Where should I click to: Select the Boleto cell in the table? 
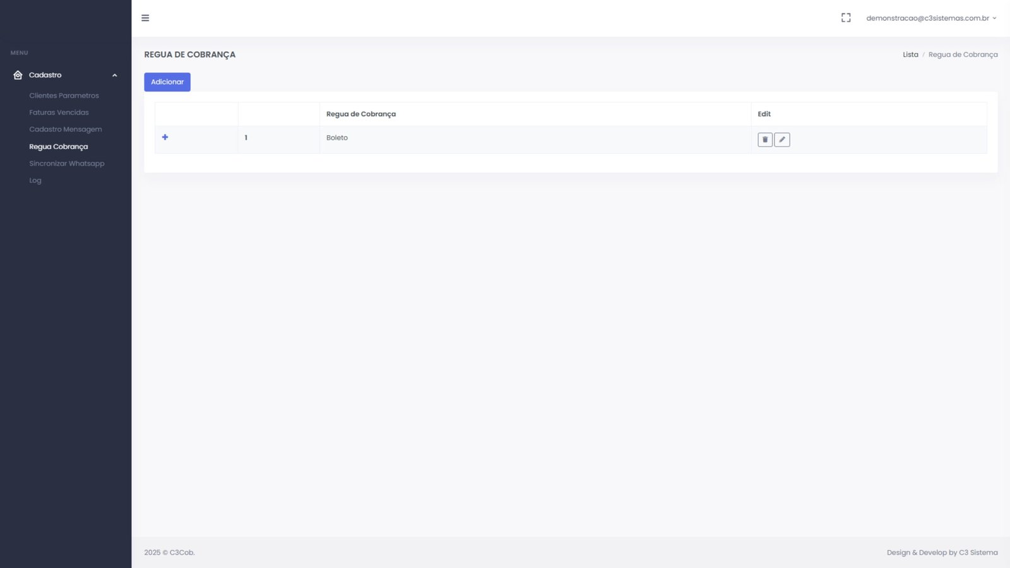coord(337,138)
